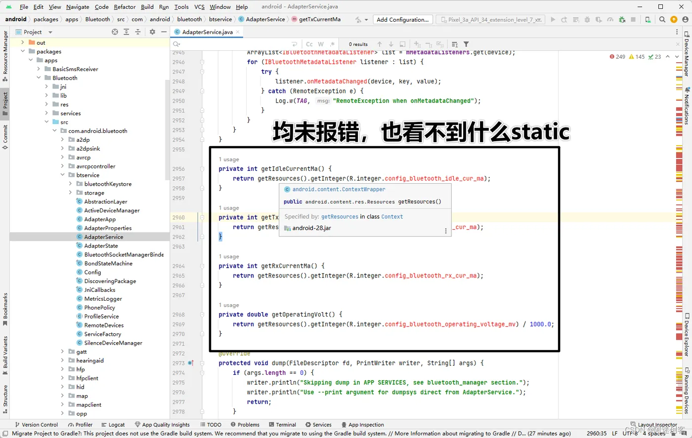Open Version Control tool window

click(x=37, y=425)
